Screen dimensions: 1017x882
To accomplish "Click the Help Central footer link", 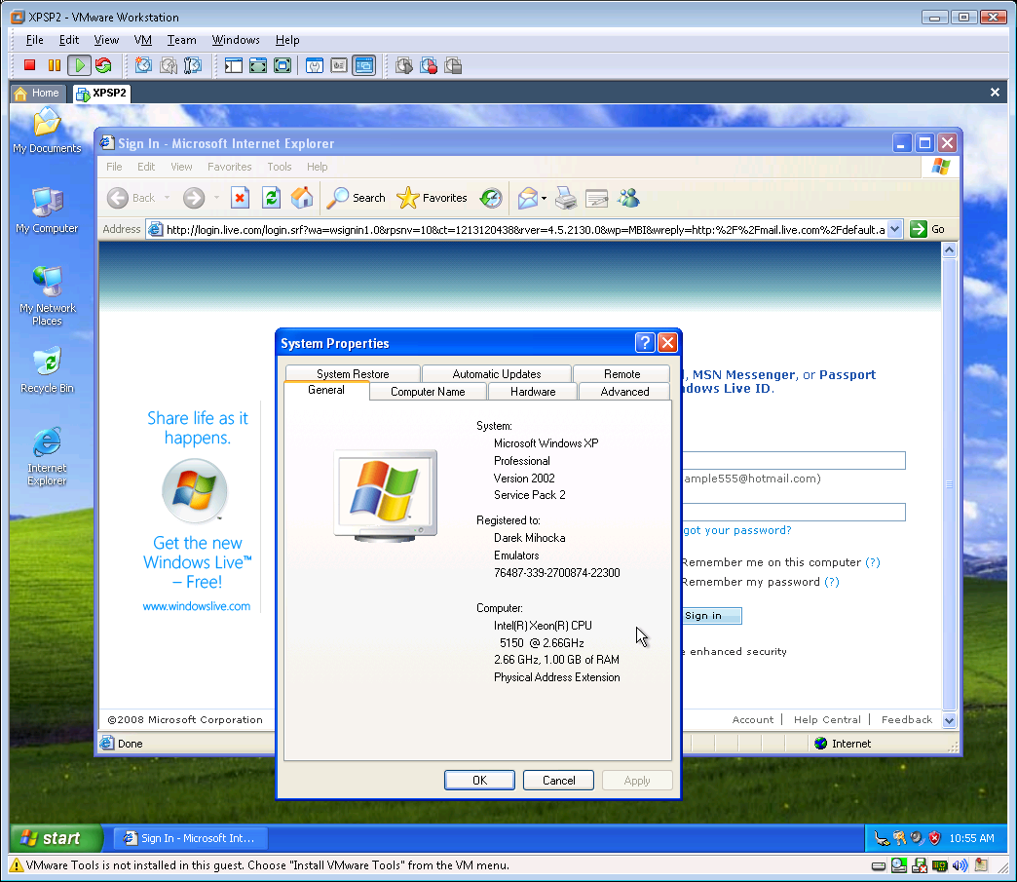I will [x=827, y=719].
